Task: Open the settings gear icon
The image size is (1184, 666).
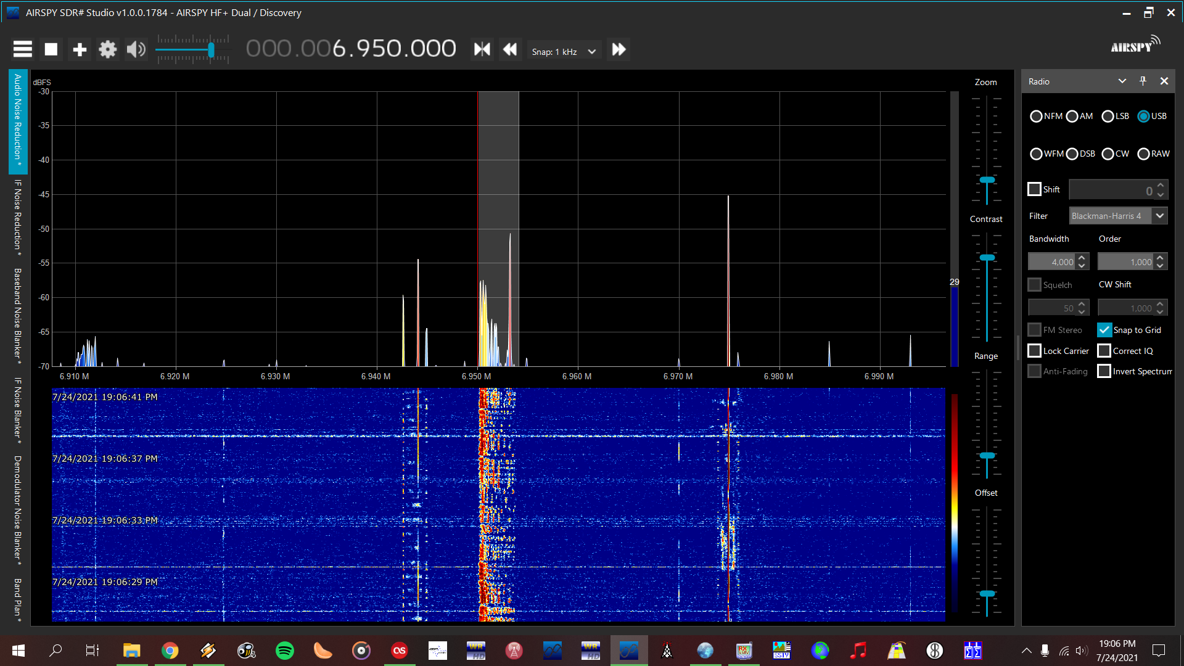Action: tap(108, 49)
